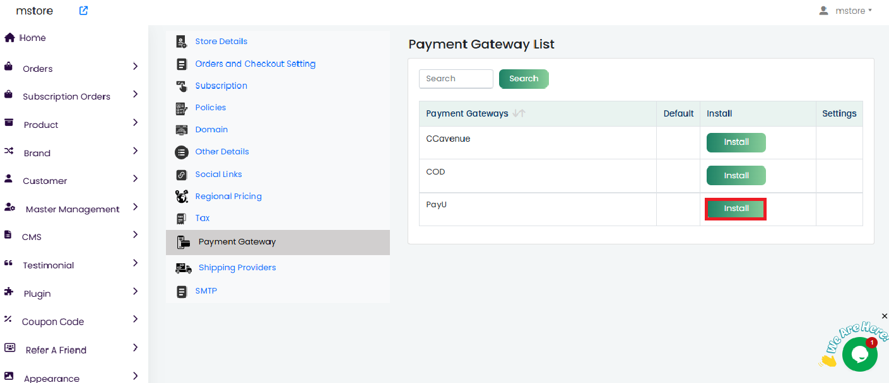Select the Payment Gateway settings item
889x383 pixels.
237,242
